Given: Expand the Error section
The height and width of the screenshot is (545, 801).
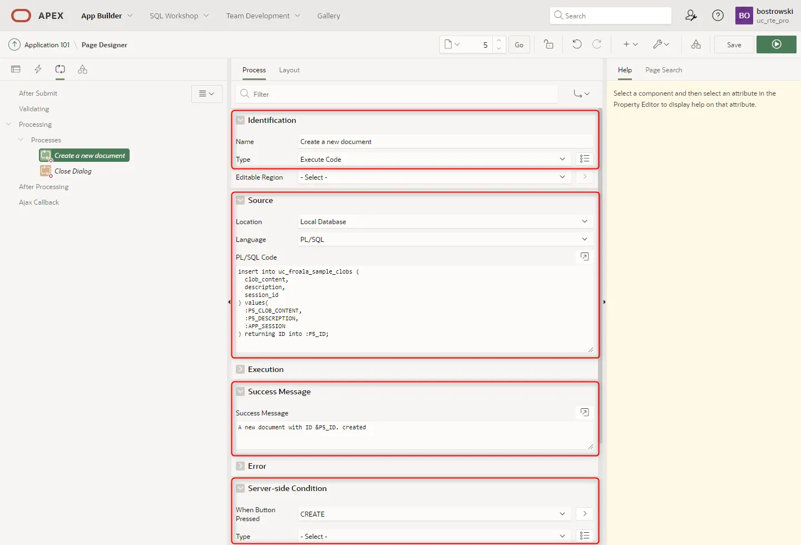Looking at the screenshot, I should [240, 466].
